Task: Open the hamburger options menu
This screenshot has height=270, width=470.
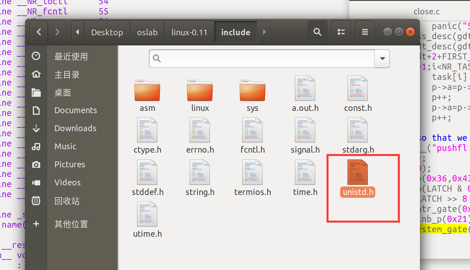Action: click(365, 32)
